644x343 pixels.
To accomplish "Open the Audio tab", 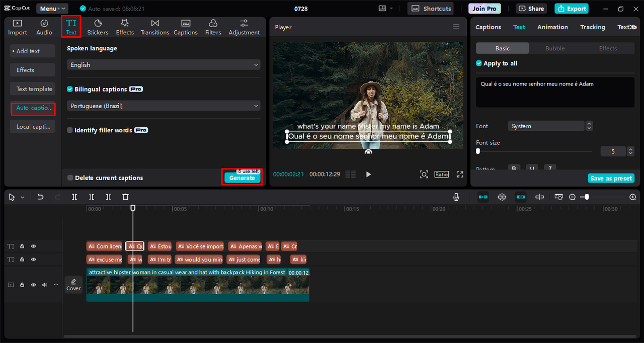I will point(44,27).
